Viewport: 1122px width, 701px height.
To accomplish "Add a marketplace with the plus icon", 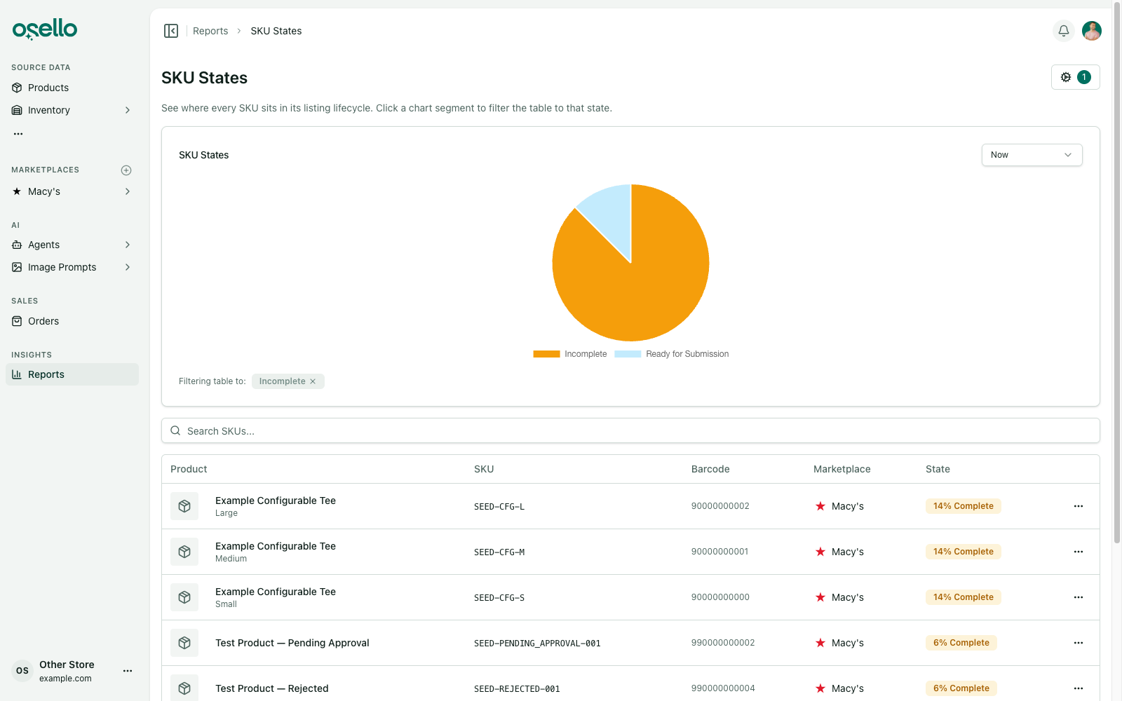I will (126, 170).
